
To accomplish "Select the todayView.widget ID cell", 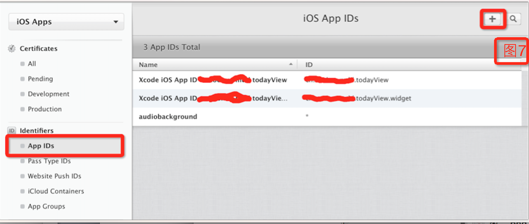I will click(357, 99).
